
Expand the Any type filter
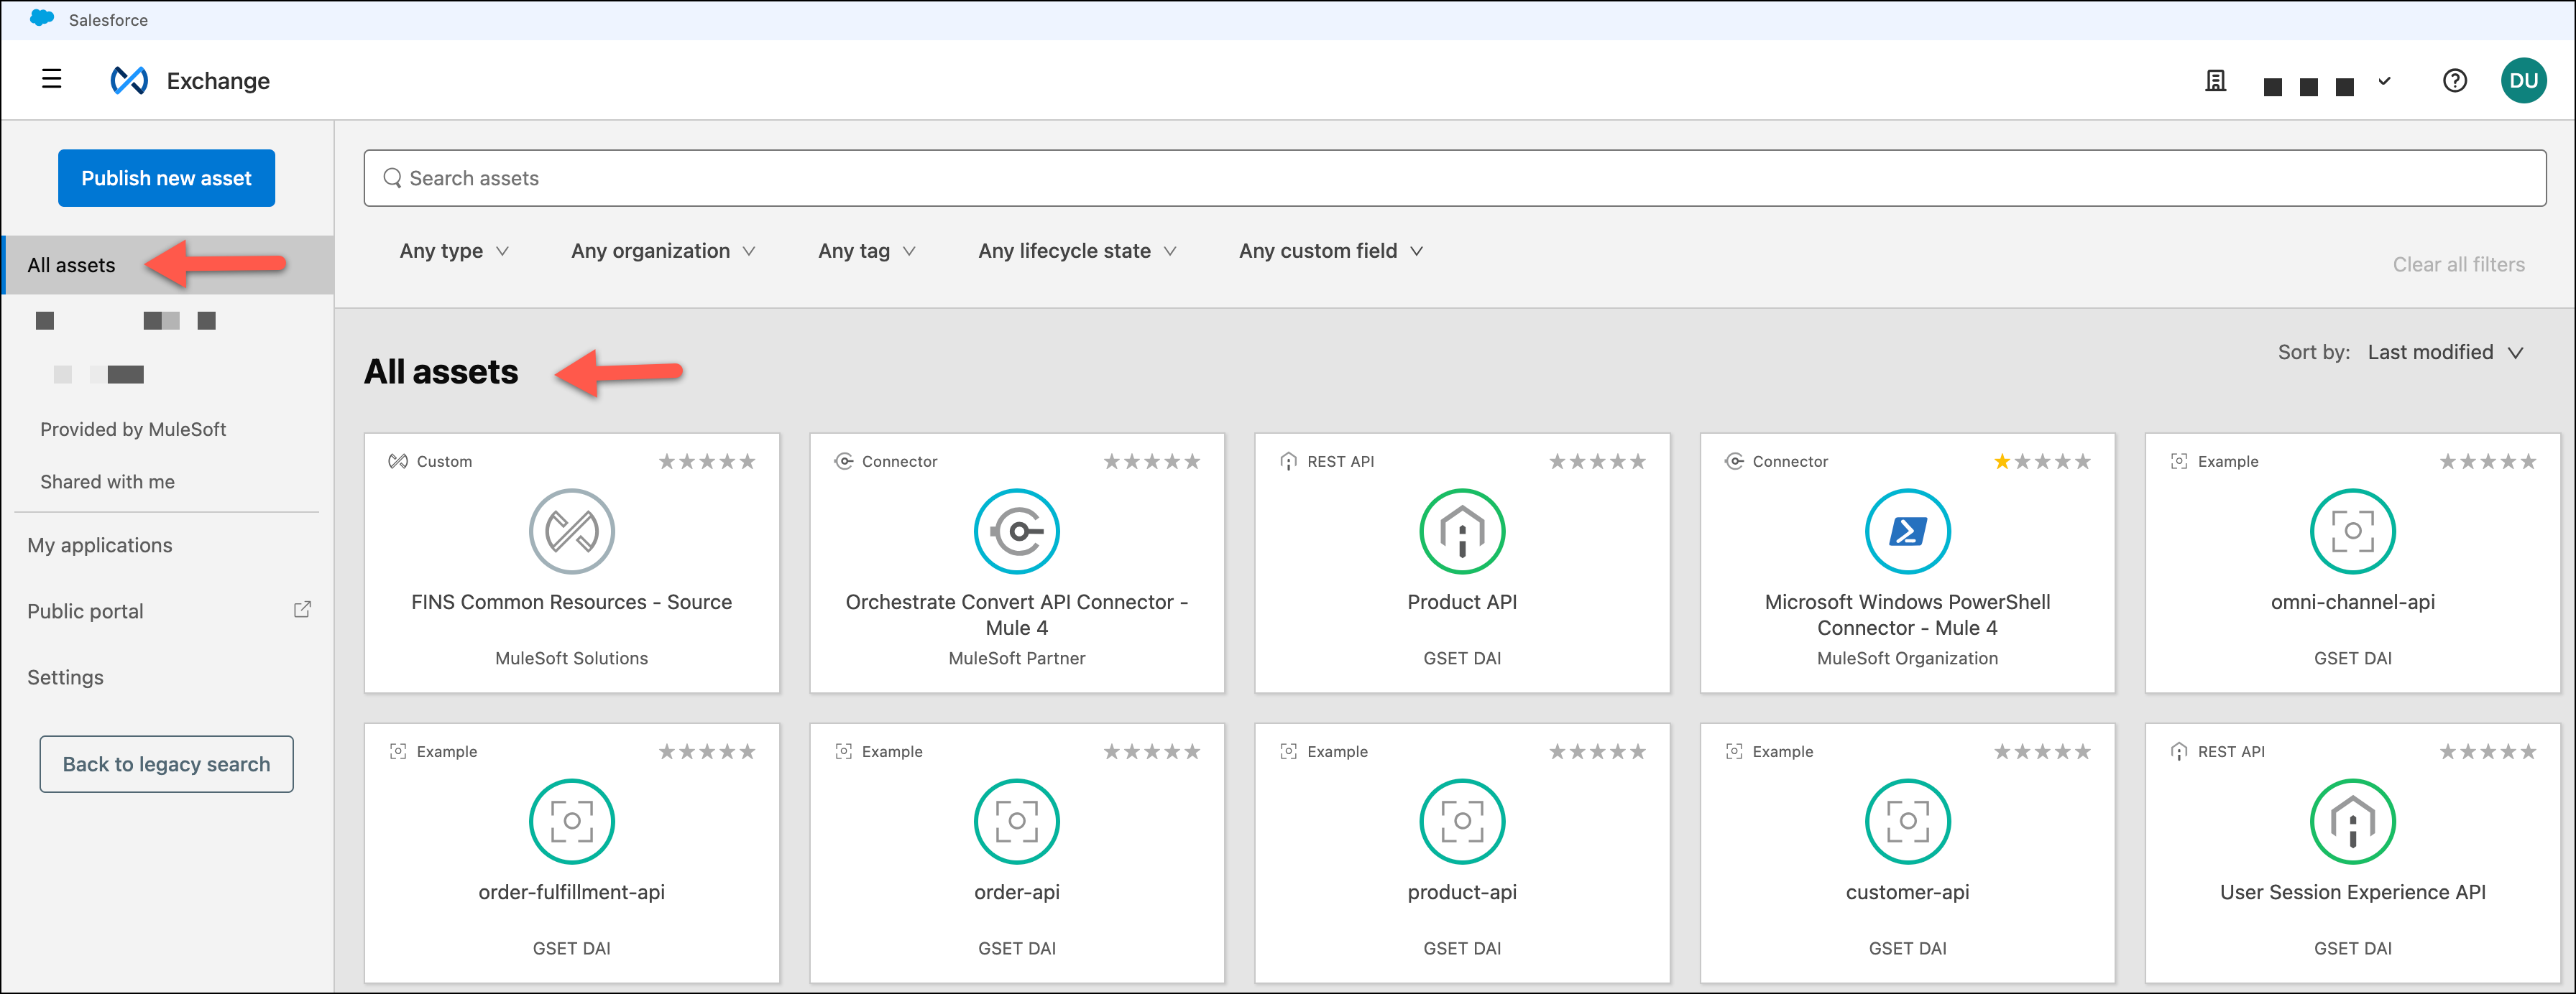[454, 251]
